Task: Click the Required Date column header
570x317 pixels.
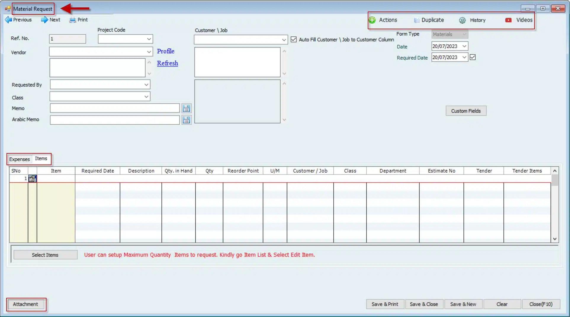Action: click(x=98, y=171)
